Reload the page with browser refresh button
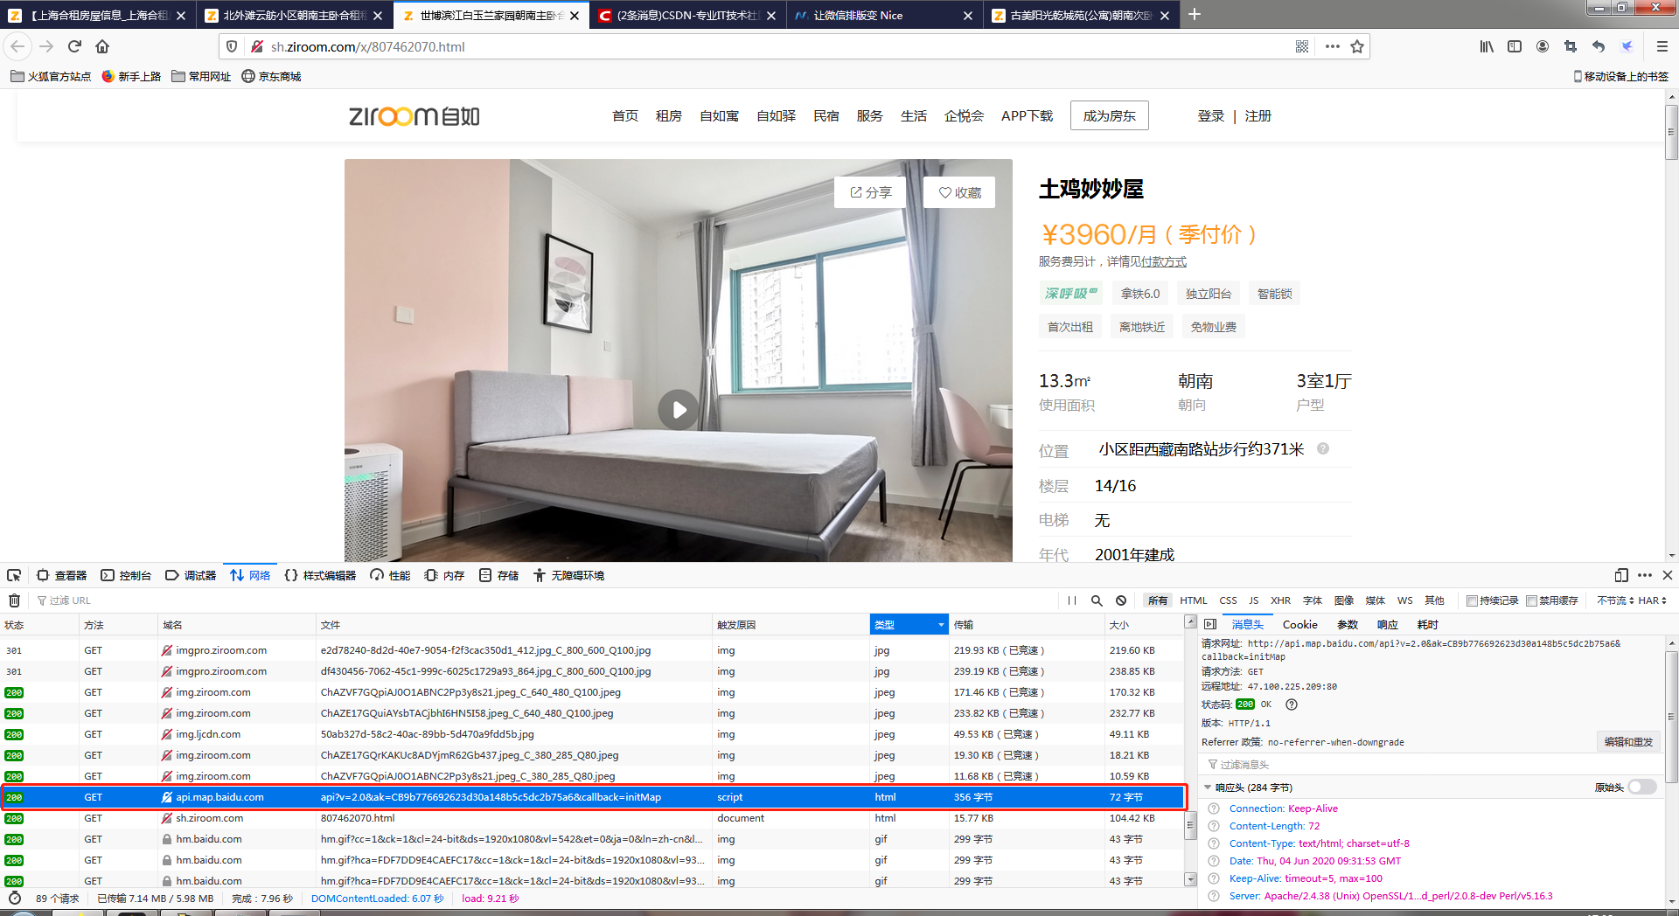 point(74,46)
